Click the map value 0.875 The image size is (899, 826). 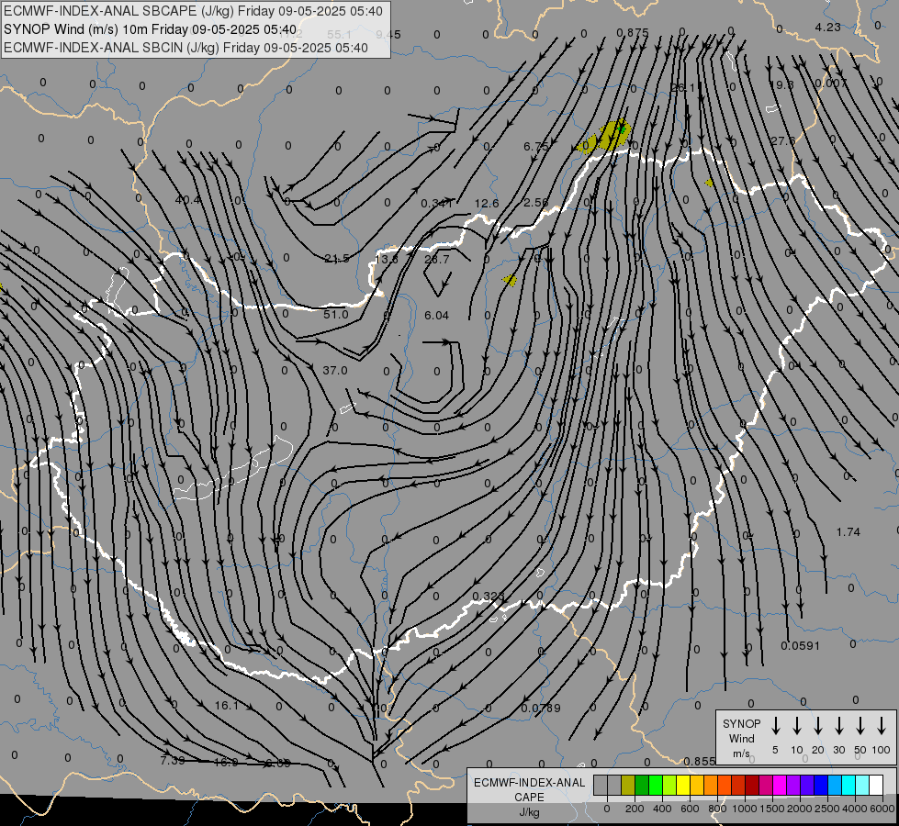point(633,33)
